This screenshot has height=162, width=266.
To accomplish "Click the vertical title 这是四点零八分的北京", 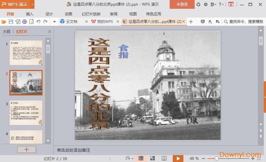I will point(99,84).
